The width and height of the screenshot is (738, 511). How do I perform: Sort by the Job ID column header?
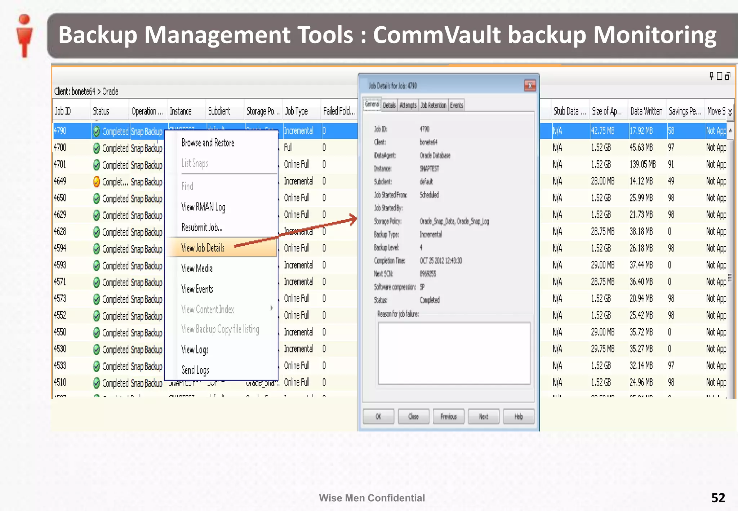71,111
